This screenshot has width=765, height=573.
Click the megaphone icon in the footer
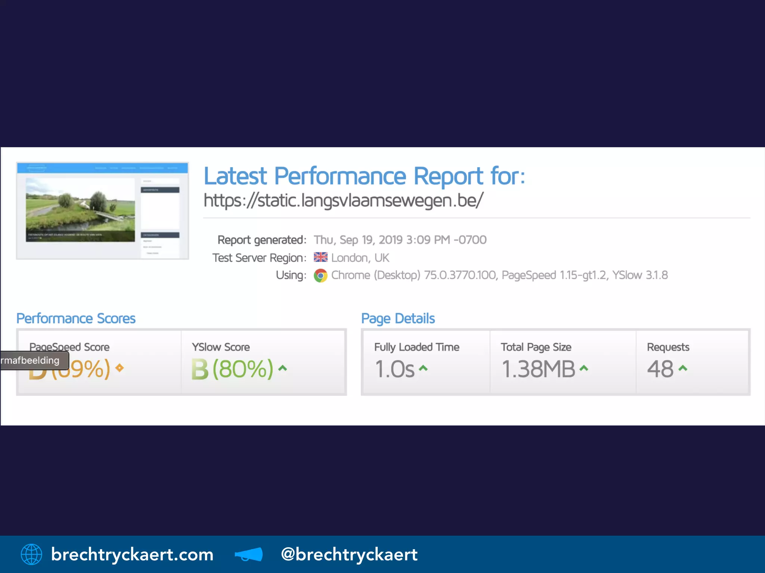pyautogui.click(x=249, y=554)
